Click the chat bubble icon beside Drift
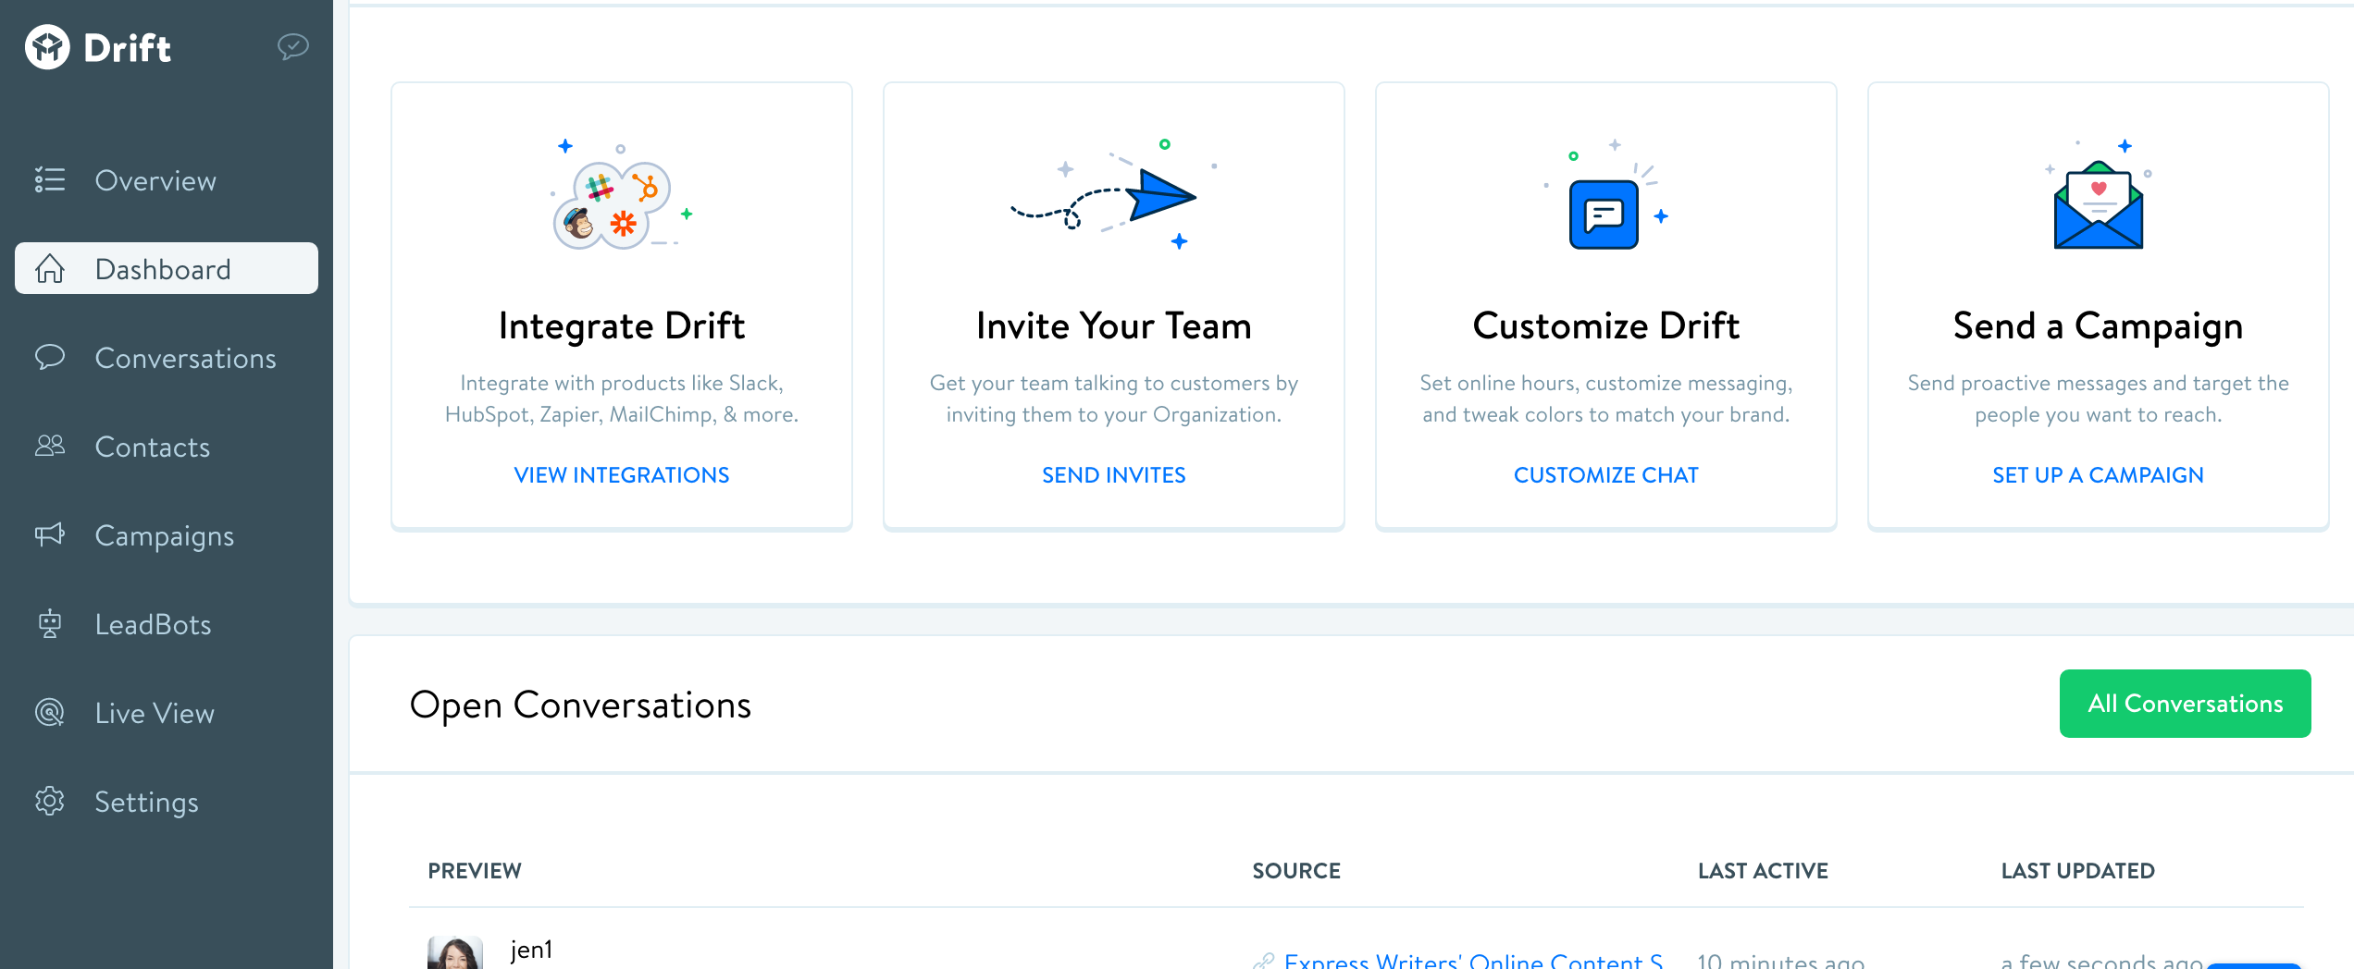 292,46
